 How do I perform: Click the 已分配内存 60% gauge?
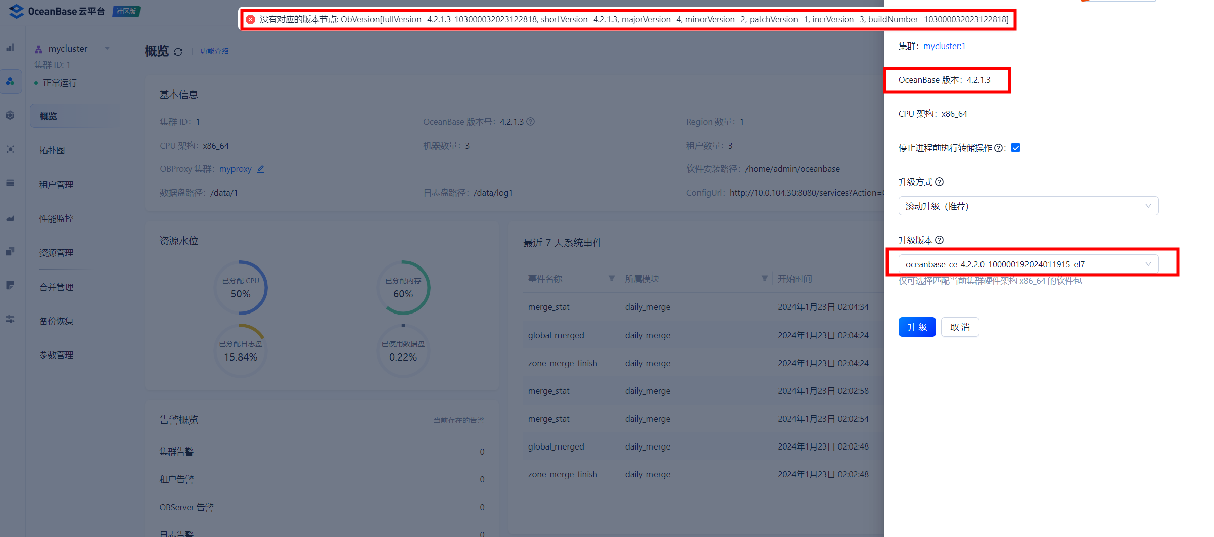pos(403,287)
